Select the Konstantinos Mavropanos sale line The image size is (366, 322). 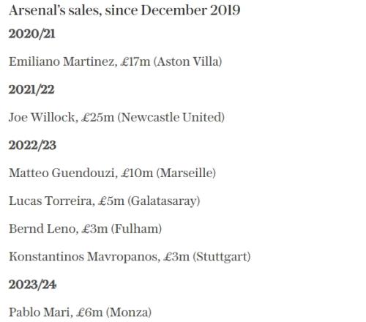point(130,257)
